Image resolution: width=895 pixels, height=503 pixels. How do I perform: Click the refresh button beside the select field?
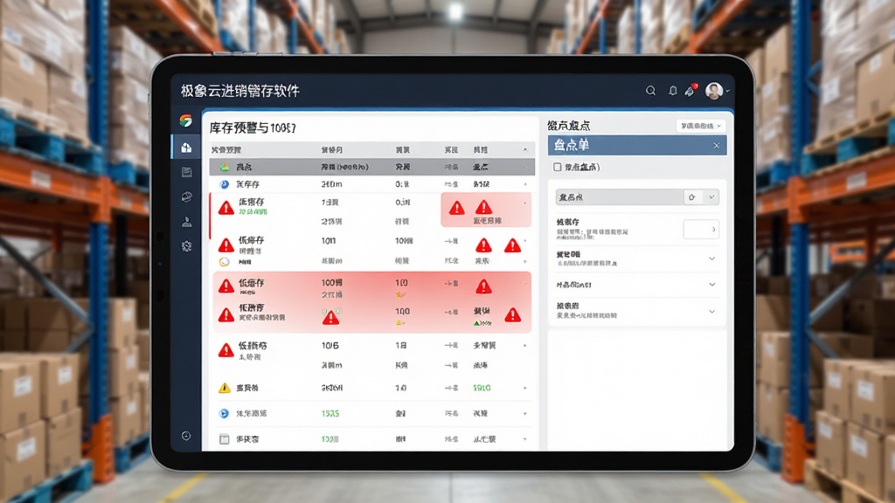pos(692,197)
